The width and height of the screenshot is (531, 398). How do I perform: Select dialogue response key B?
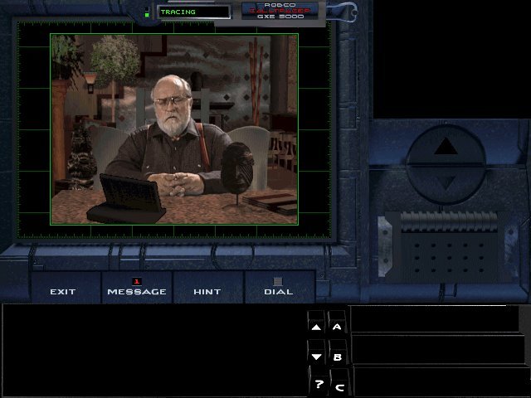coord(338,353)
